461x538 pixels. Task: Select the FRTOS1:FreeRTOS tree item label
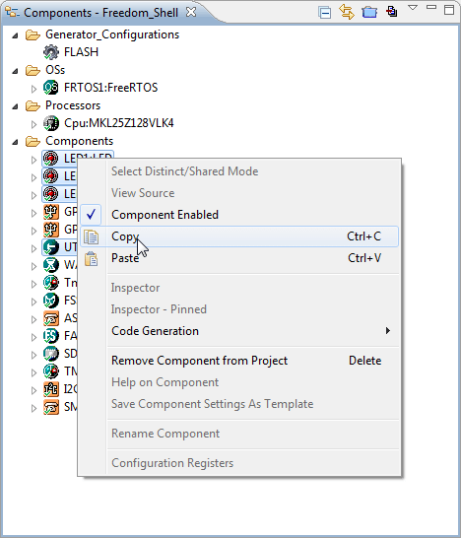click(x=110, y=88)
